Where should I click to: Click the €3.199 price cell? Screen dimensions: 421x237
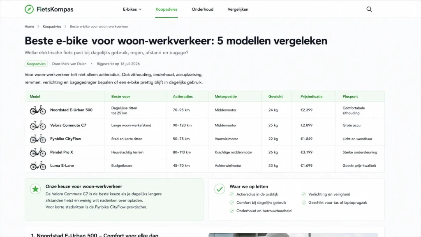pos(306,152)
